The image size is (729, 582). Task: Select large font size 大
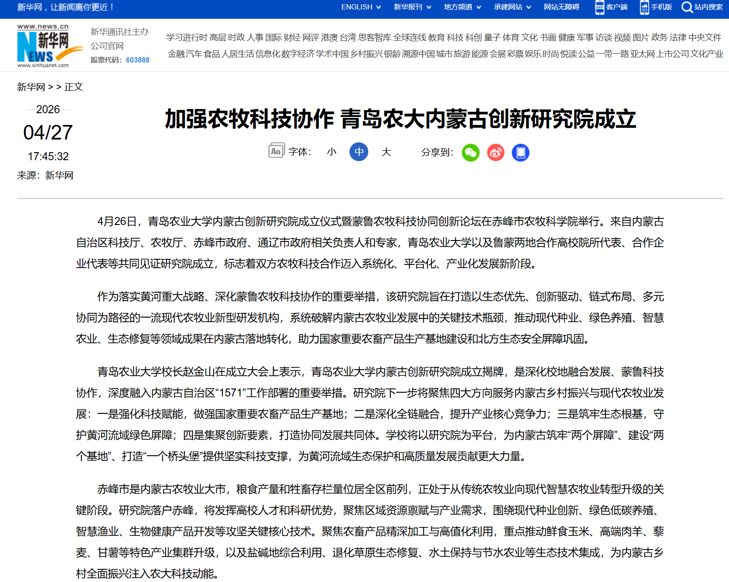pyautogui.click(x=386, y=152)
